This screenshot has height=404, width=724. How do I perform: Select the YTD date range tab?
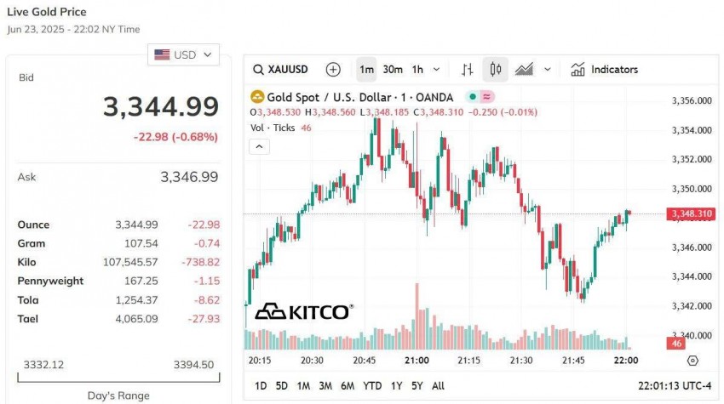pyautogui.click(x=371, y=385)
